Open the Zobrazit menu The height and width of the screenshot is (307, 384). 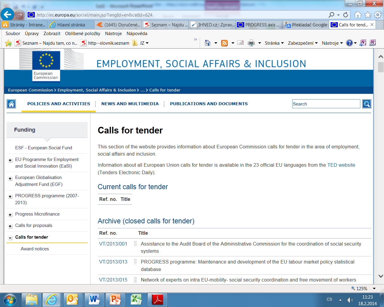[x=52, y=34]
